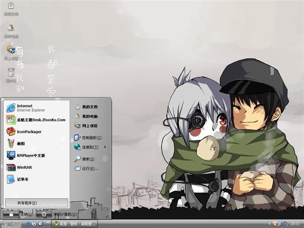The image size is (304, 228).
Task: Click second quick launch globe icon
Action: click(x=34, y=224)
